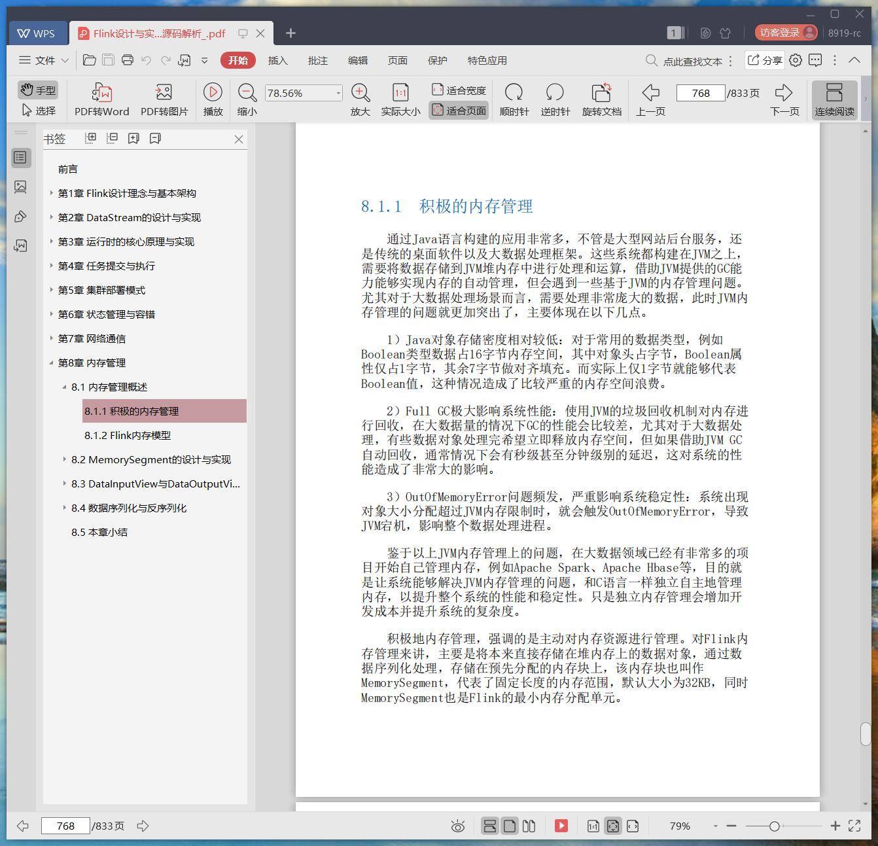Expand all bookmarks icon
Screen dimensions: 878x846
click(91, 138)
